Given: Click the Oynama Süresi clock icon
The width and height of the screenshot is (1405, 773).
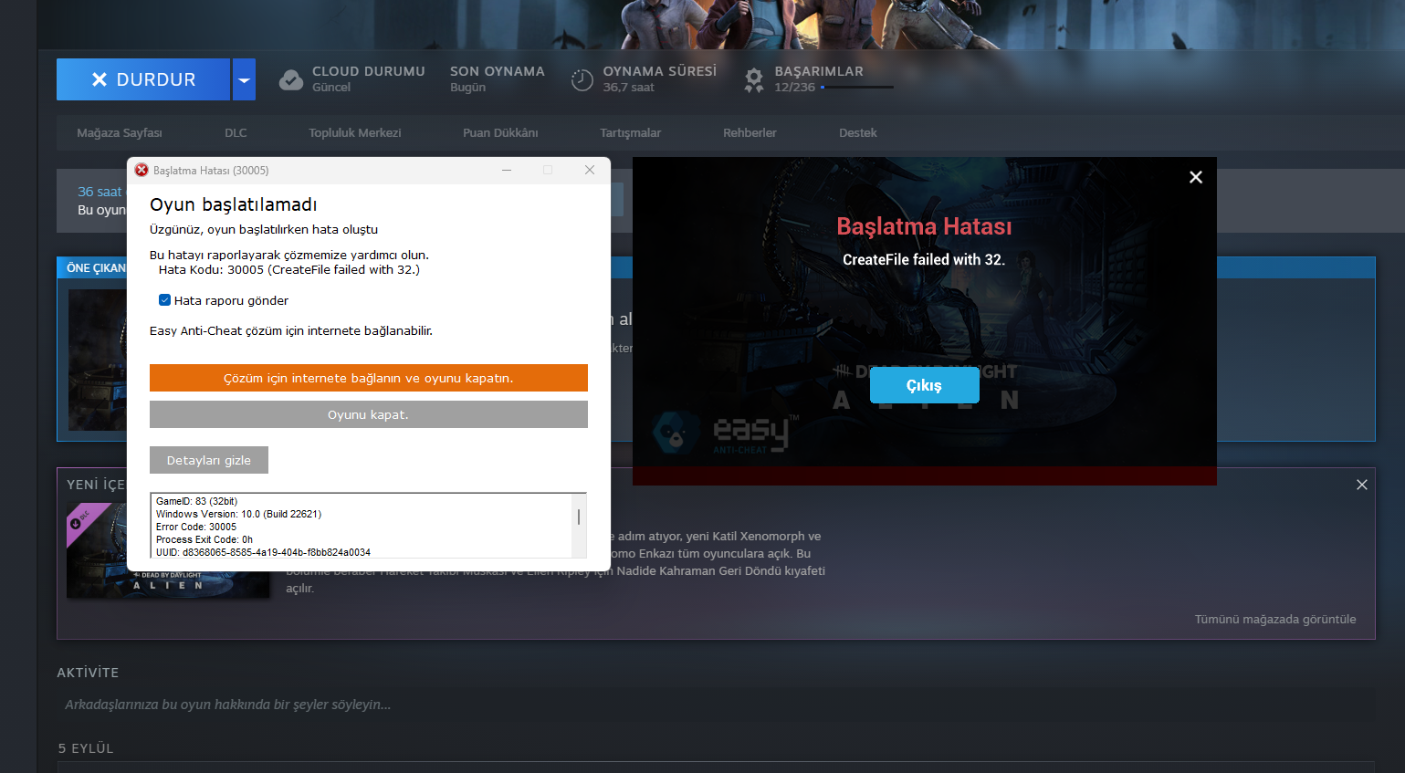Looking at the screenshot, I should pyautogui.click(x=582, y=80).
